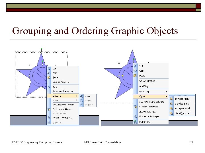The image size is (205, 153).
Task: Choose Add Text in the context menu
Action: (144, 86)
